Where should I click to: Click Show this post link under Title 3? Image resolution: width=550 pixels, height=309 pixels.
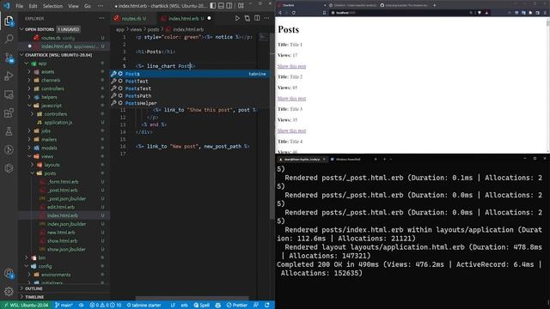[291, 130]
